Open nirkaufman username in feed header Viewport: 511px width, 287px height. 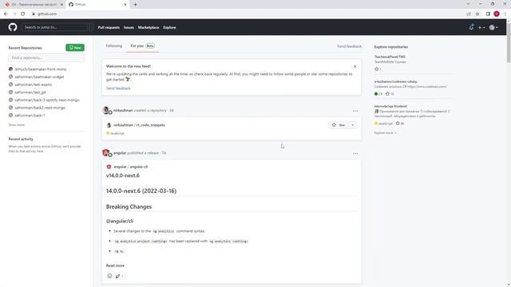click(123, 111)
